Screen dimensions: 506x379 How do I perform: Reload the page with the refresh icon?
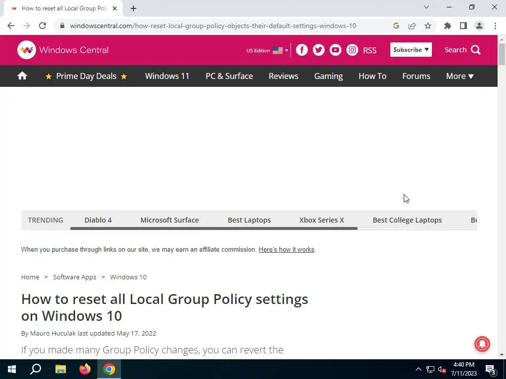42,26
